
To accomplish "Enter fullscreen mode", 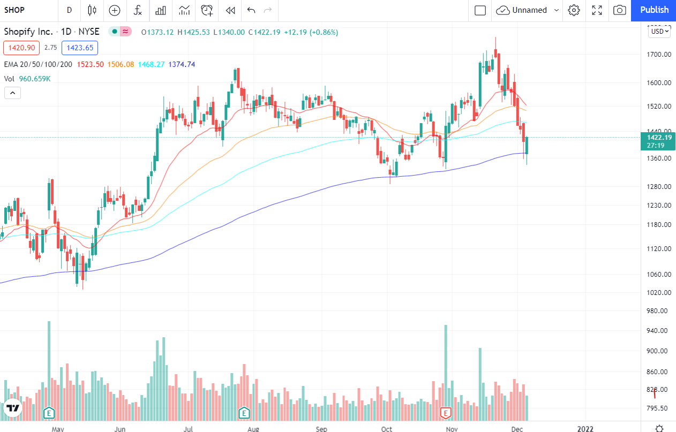I will click(x=597, y=10).
